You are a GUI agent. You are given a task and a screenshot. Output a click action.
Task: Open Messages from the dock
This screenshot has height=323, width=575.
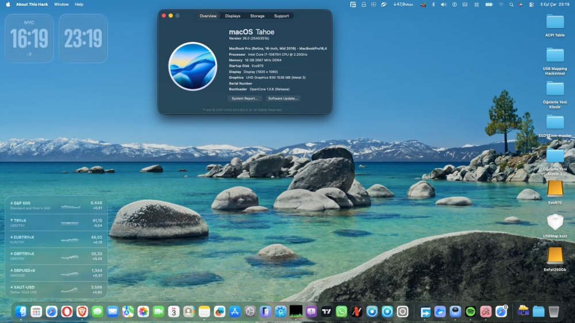pos(97,312)
